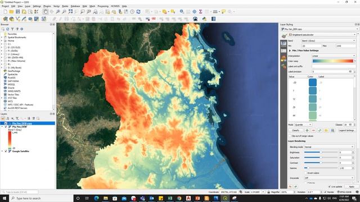Click the New Project toolbar icon

click(5, 12)
